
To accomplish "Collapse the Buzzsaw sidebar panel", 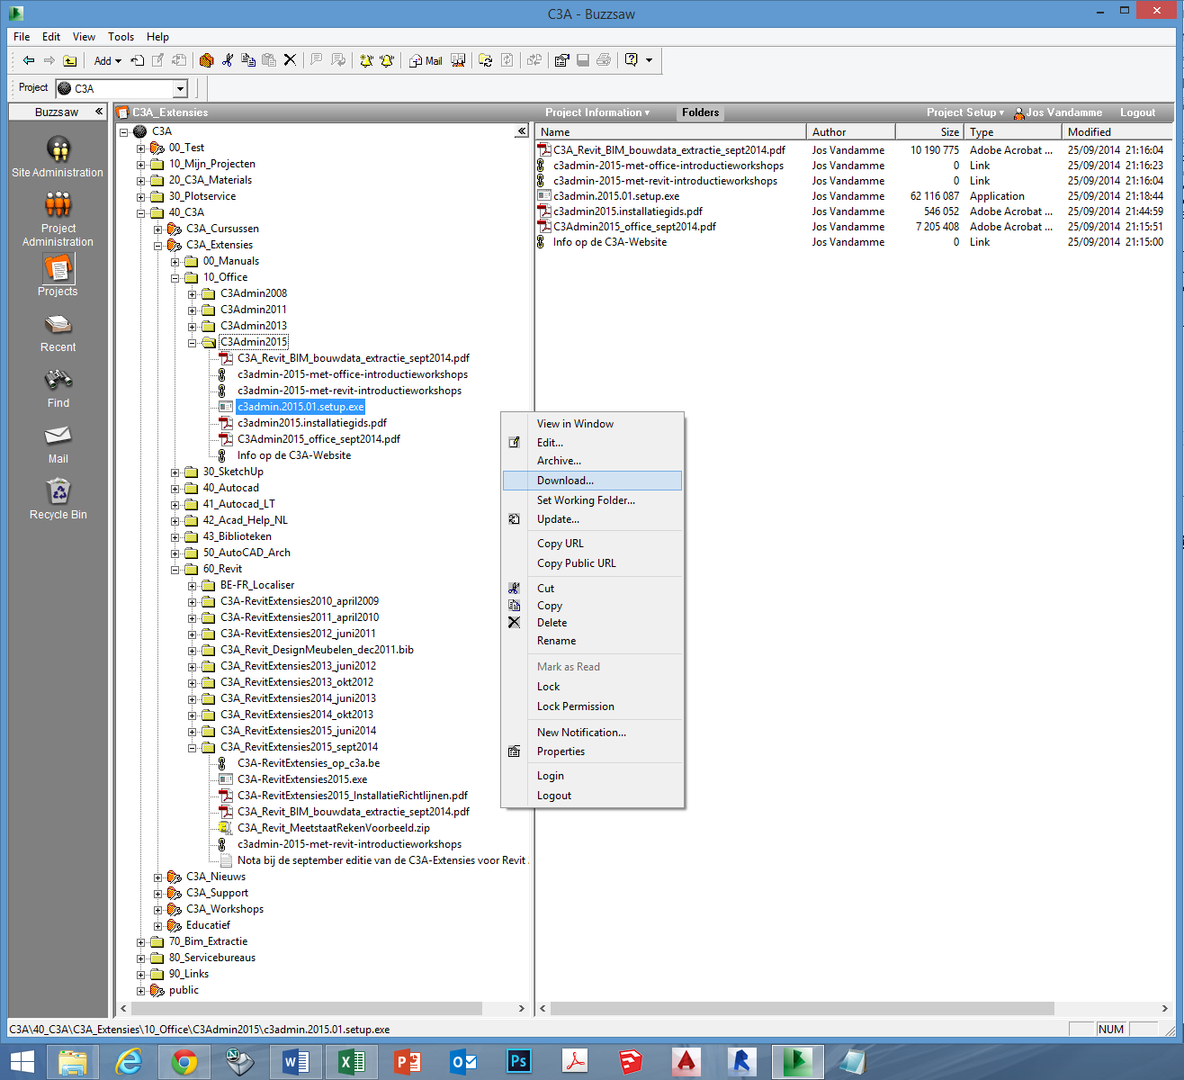I will [x=99, y=112].
